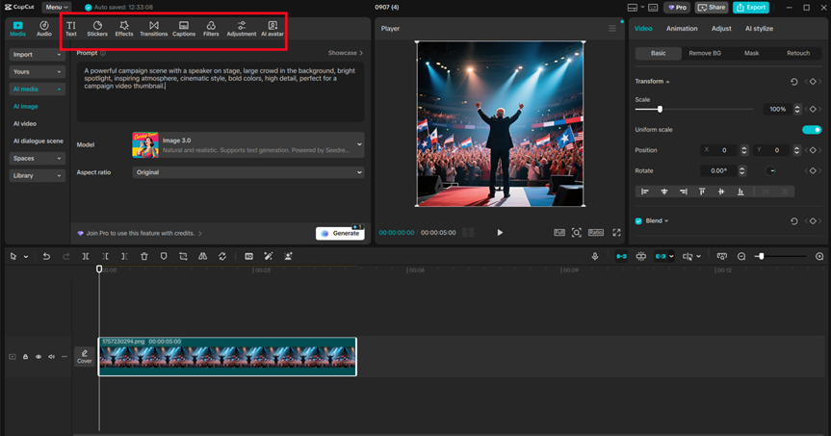Collapse the Transform section
The width and height of the screenshot is (831, 436).
(x=667, y=82)
